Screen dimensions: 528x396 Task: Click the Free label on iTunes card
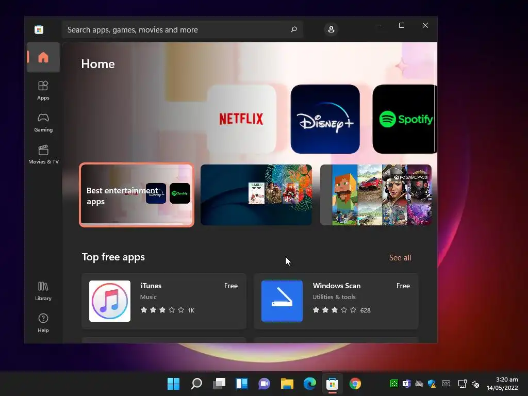(x=231, y=286)
